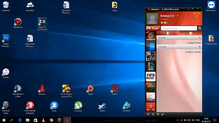The width and height of the screenshot is (219, 123).
Task: Open Garena+ settings gear icon
Action: coord(153,114)
